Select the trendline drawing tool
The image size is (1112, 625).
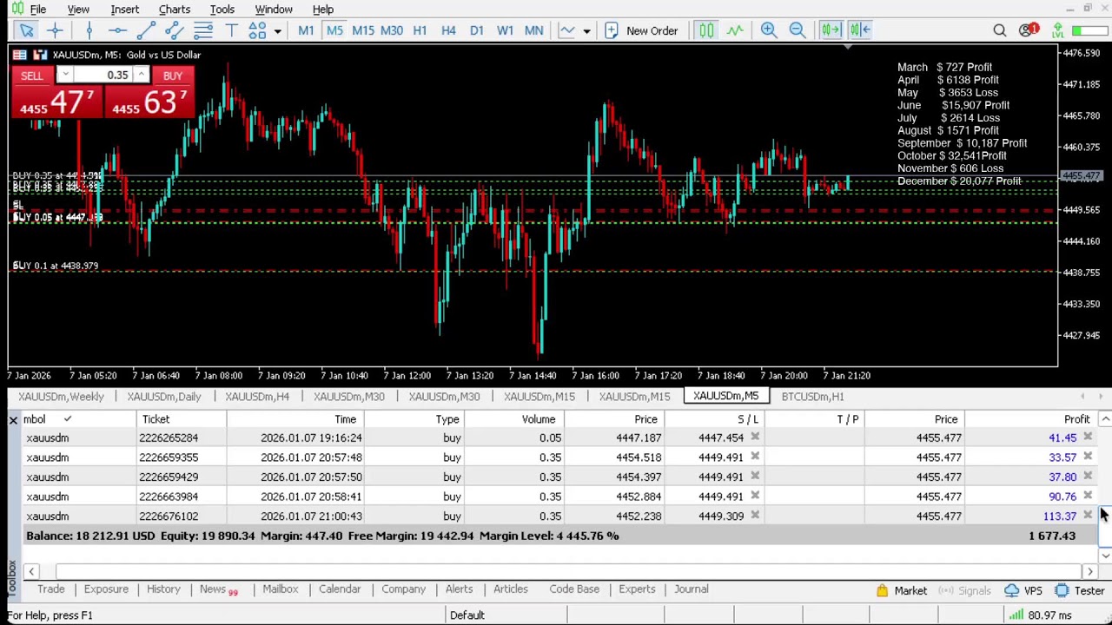146,30
